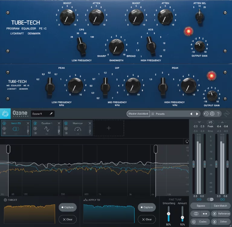Select the Equalizer 1 module tab
The width and height of the screenshot is (232, 227).
47,128
